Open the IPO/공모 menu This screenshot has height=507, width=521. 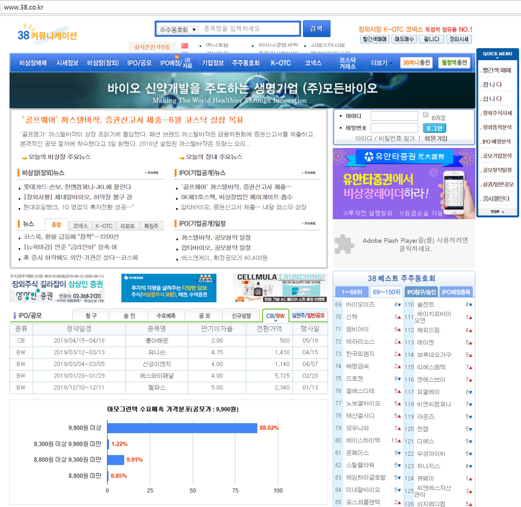tap(139, 63)
